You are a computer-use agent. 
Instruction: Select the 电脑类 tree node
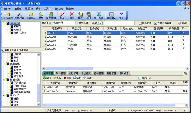pyautogui.click(x=17, y=30)
